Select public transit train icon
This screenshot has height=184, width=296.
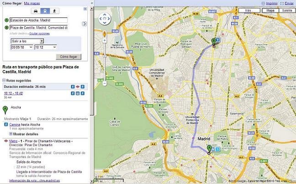[45, 11]
